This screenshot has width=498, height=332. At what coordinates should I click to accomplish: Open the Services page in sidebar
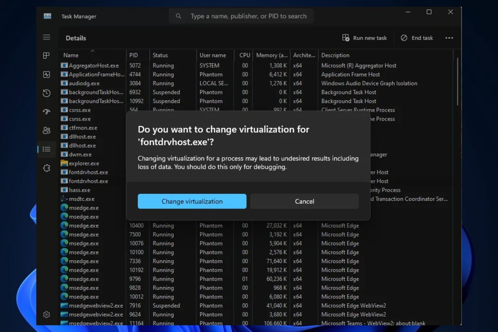point(46,168)
